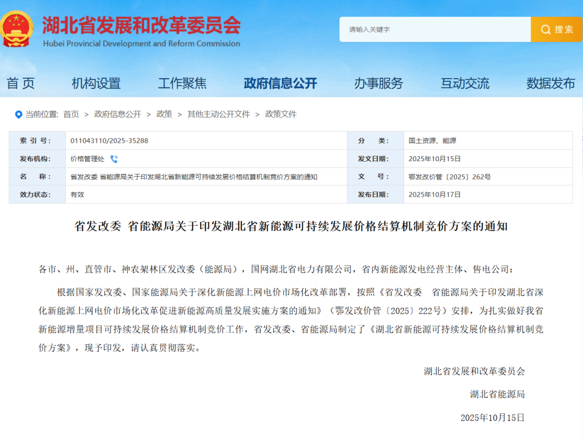
Task: Click the 效力状态 label cell
Action: 36,195
